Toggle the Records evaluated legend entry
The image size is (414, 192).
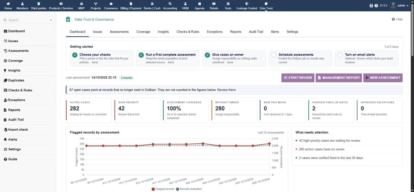pyautogui.click(x=189, y=189)
